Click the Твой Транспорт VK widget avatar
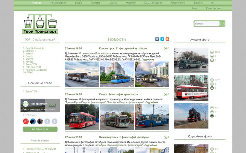The image size is (246, 153). [26, 104]
